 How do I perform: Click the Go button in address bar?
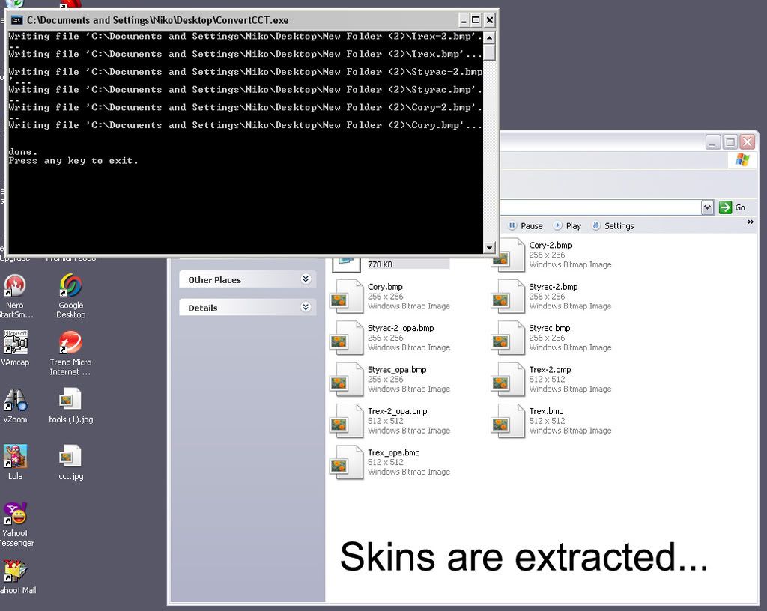733,207
